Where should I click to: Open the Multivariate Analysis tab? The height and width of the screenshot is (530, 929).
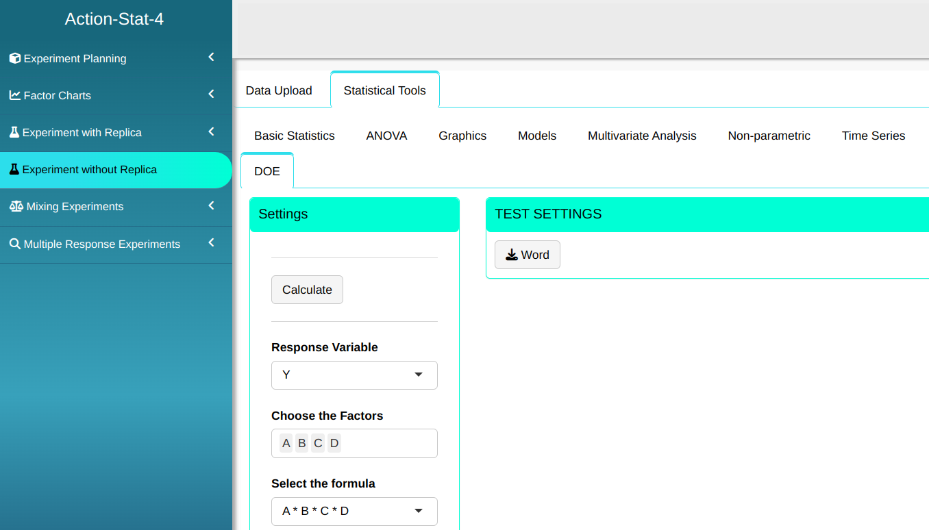[642, 136]
